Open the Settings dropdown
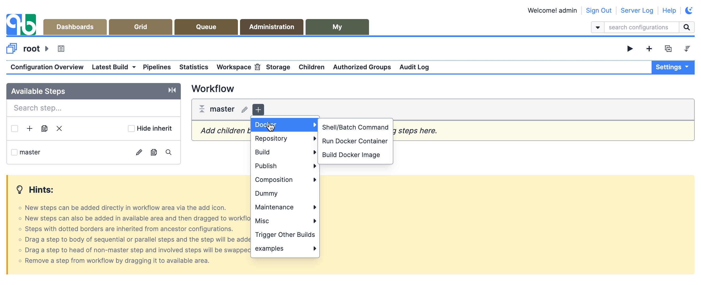Image resolution: width=701 pixels, height=285 pixels. click(x=672, y=67)
